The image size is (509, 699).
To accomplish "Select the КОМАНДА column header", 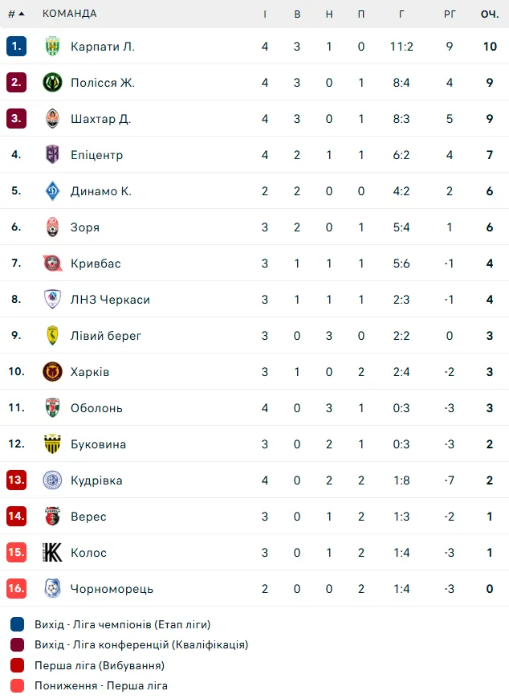I will (70, 14).
